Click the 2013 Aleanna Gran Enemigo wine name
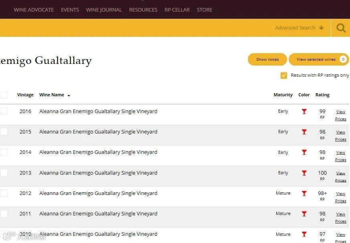Viewport: 350px width, 243px height. coord(98,173)
